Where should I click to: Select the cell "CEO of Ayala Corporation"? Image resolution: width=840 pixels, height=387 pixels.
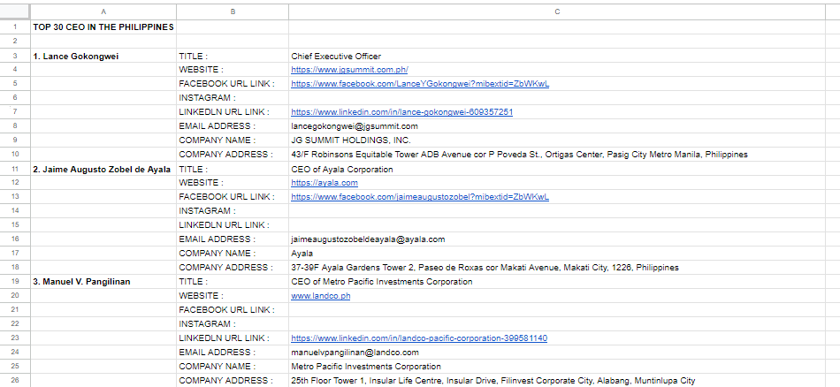557,169
